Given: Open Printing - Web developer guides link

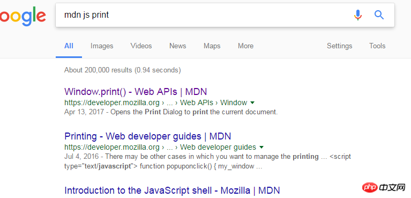Looking at the screenshot, I should [x=147, y=136].
